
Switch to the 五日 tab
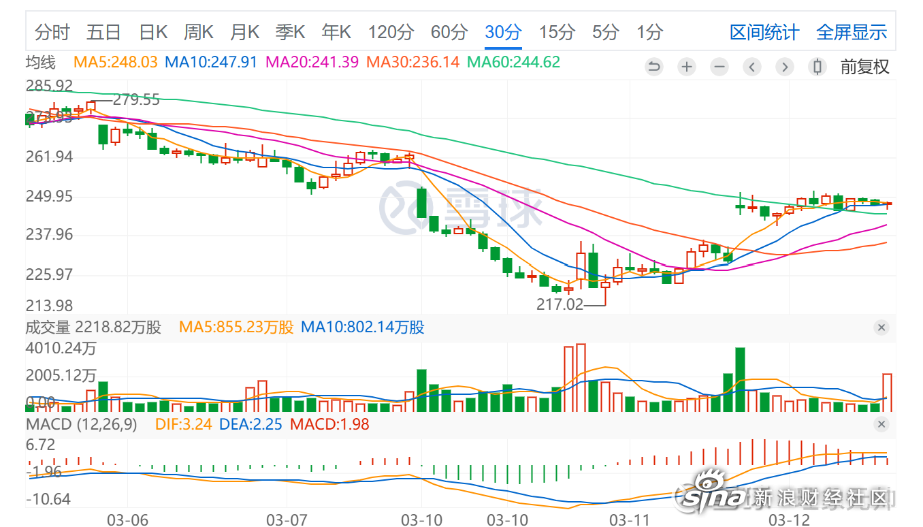click(103, 32)
